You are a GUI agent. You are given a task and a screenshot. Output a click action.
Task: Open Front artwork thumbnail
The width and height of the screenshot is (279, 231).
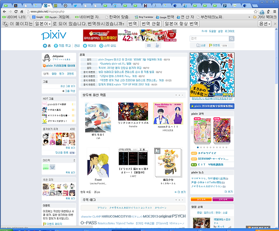(x=98, y=163)
